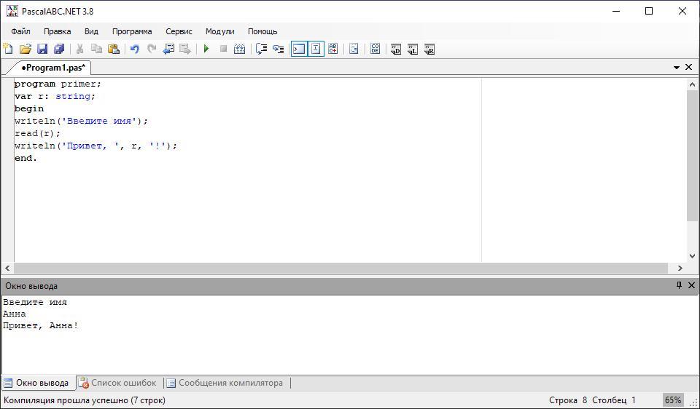Maximize the PascalABC.NET window
The image size is (700, 409).
[649, 11]
